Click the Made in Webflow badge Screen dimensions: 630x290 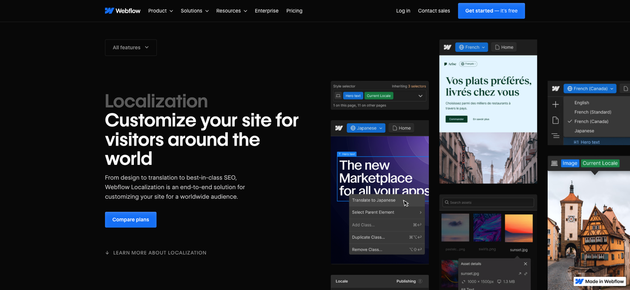coord(600,282)
